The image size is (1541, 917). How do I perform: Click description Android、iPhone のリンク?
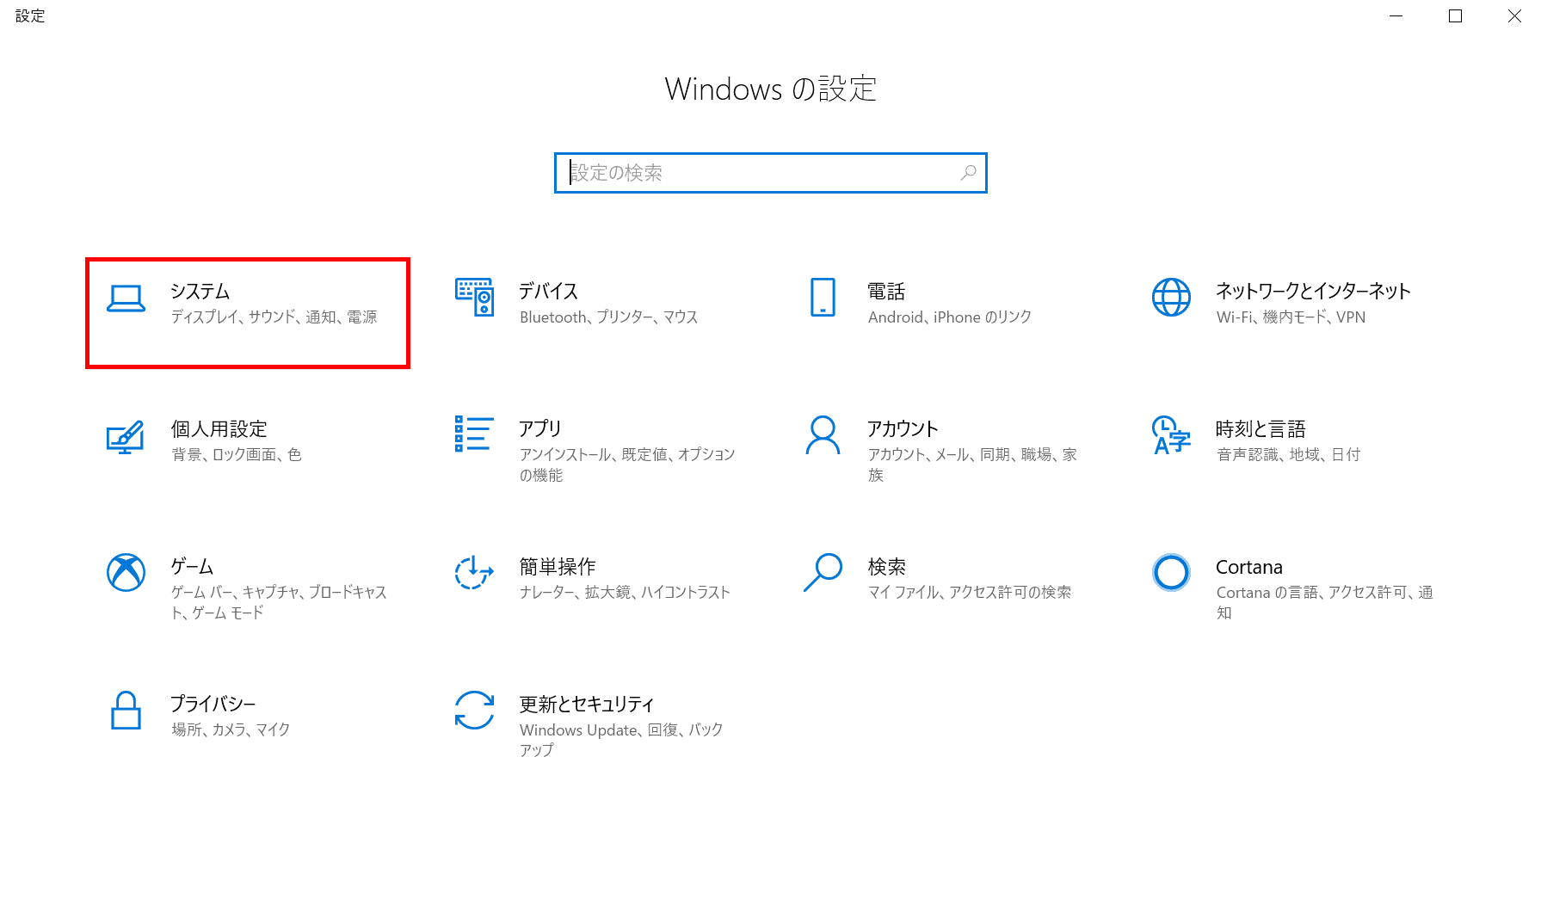[x=950, y=317]
